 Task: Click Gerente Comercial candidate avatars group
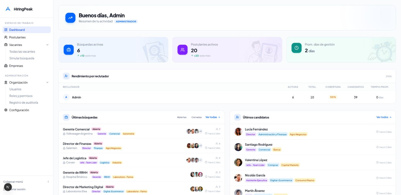click(x=194, y=131)
